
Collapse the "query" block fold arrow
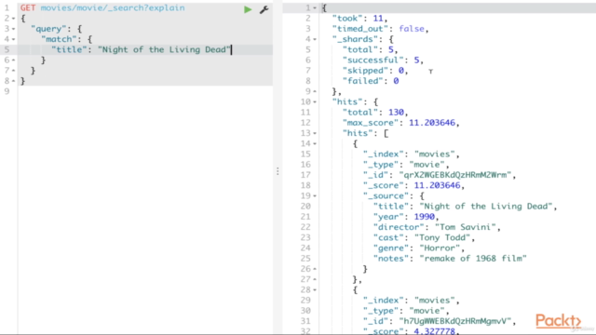pyautogui.click(x=14, y=29)
